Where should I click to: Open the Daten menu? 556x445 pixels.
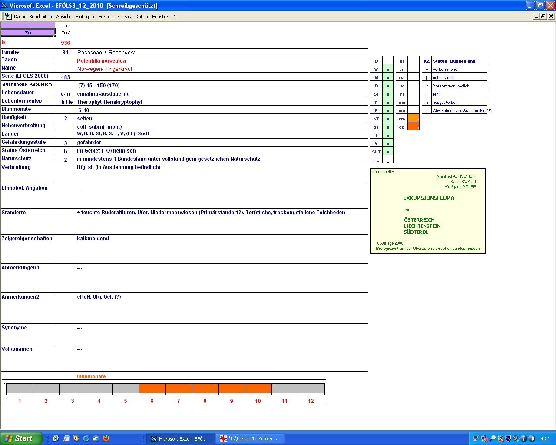141,17
